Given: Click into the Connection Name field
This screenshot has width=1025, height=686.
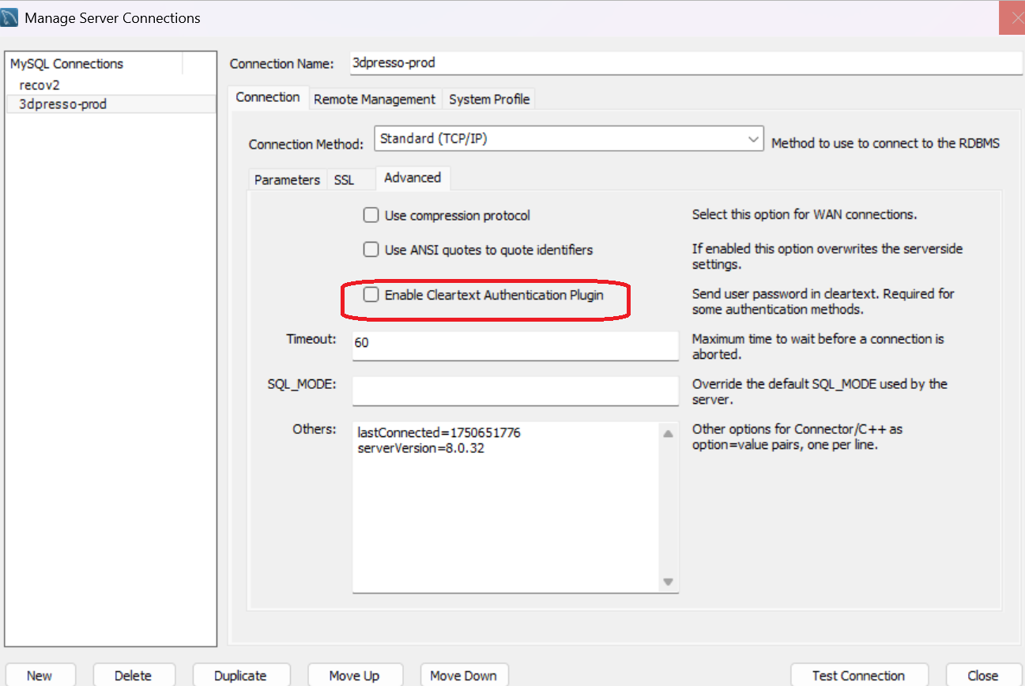Looking at the screenshot, I should coord(686,62).
